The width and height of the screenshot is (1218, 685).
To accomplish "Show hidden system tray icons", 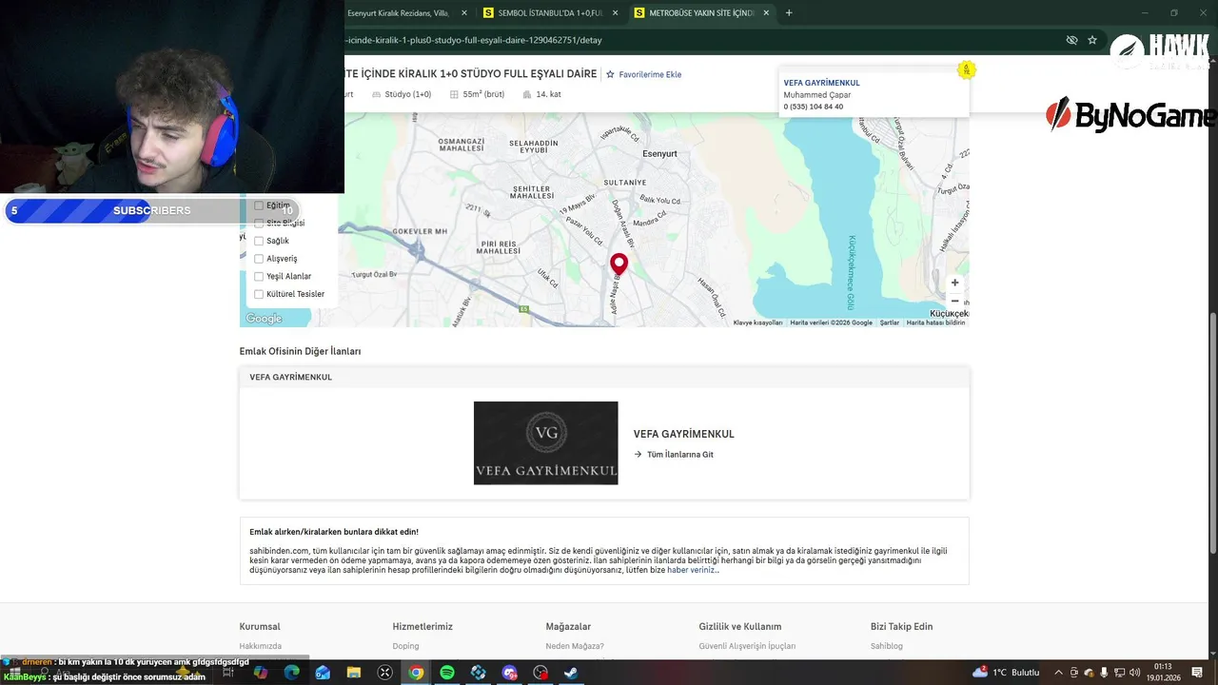I will tap(1058, 673).
